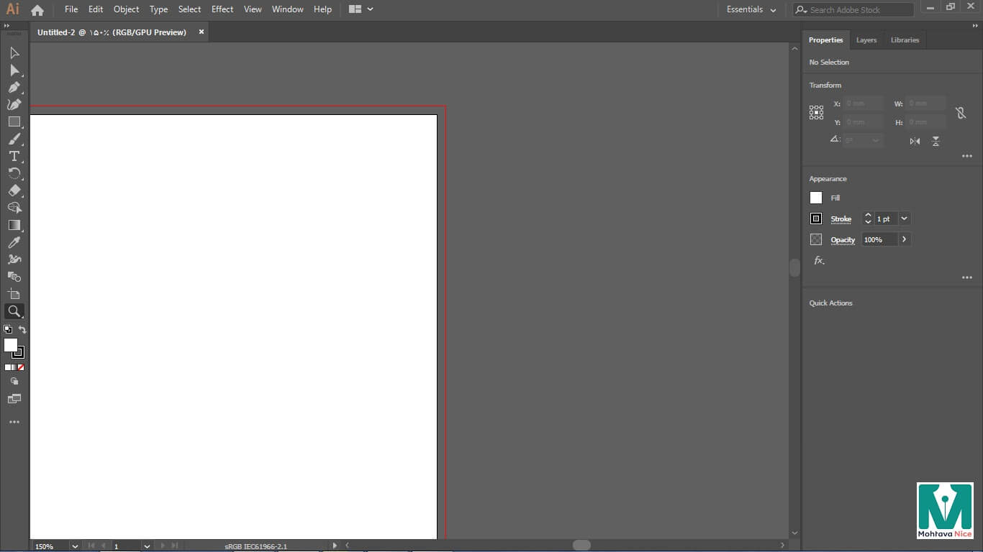The image size is (983, 552).
Task: Open the zoom level dropdown
Action: point(75,546)
